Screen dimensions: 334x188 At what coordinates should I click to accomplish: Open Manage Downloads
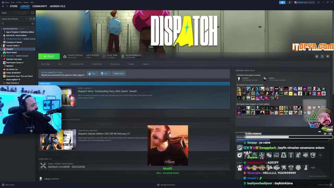(x=166, y=185)
